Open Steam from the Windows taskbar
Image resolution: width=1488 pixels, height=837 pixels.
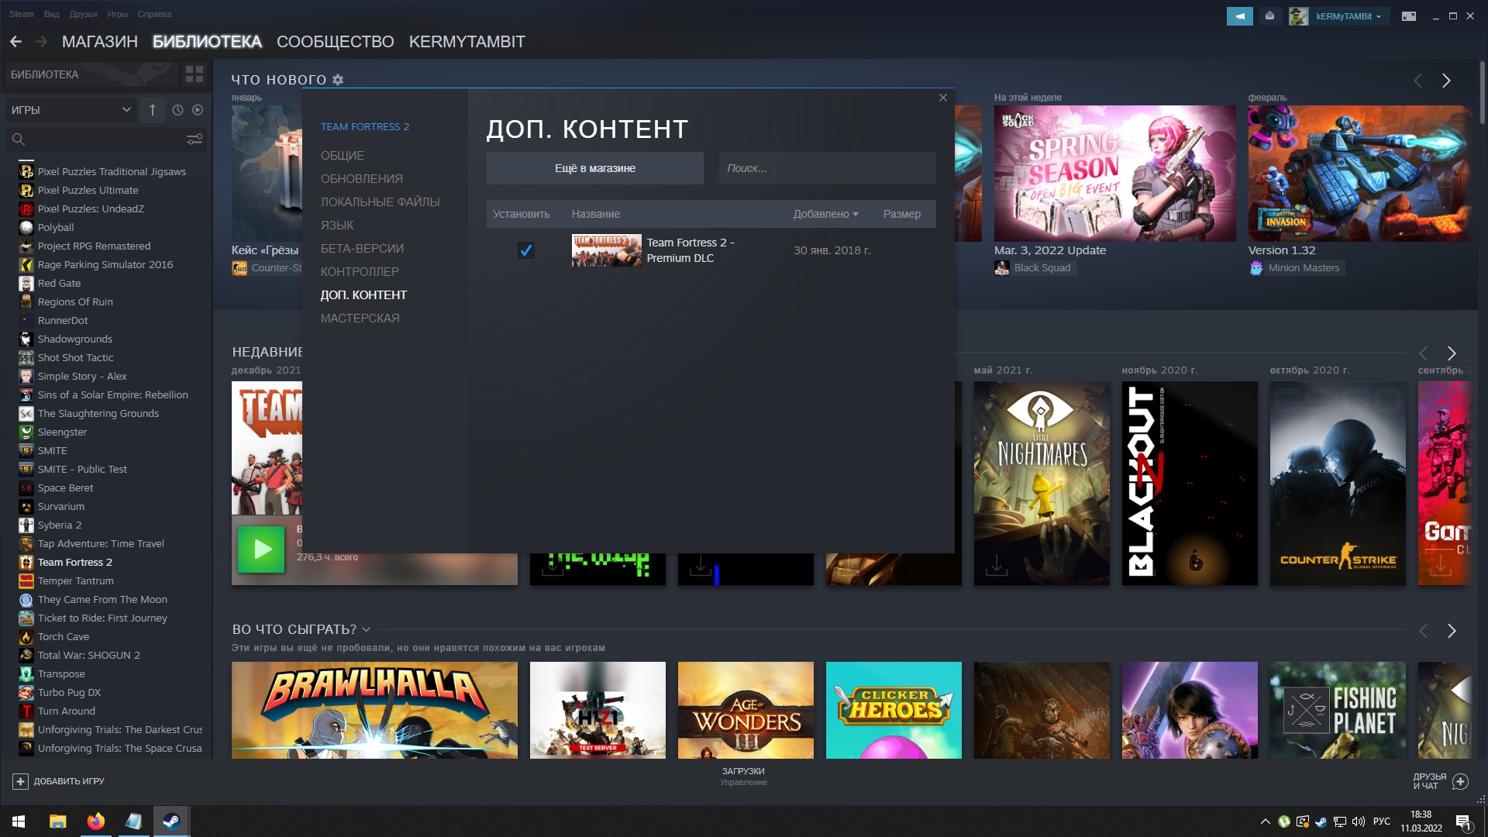171,821
